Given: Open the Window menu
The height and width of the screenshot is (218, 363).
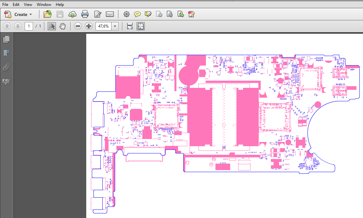Looking at the screenshot, I should click(44, 5).
